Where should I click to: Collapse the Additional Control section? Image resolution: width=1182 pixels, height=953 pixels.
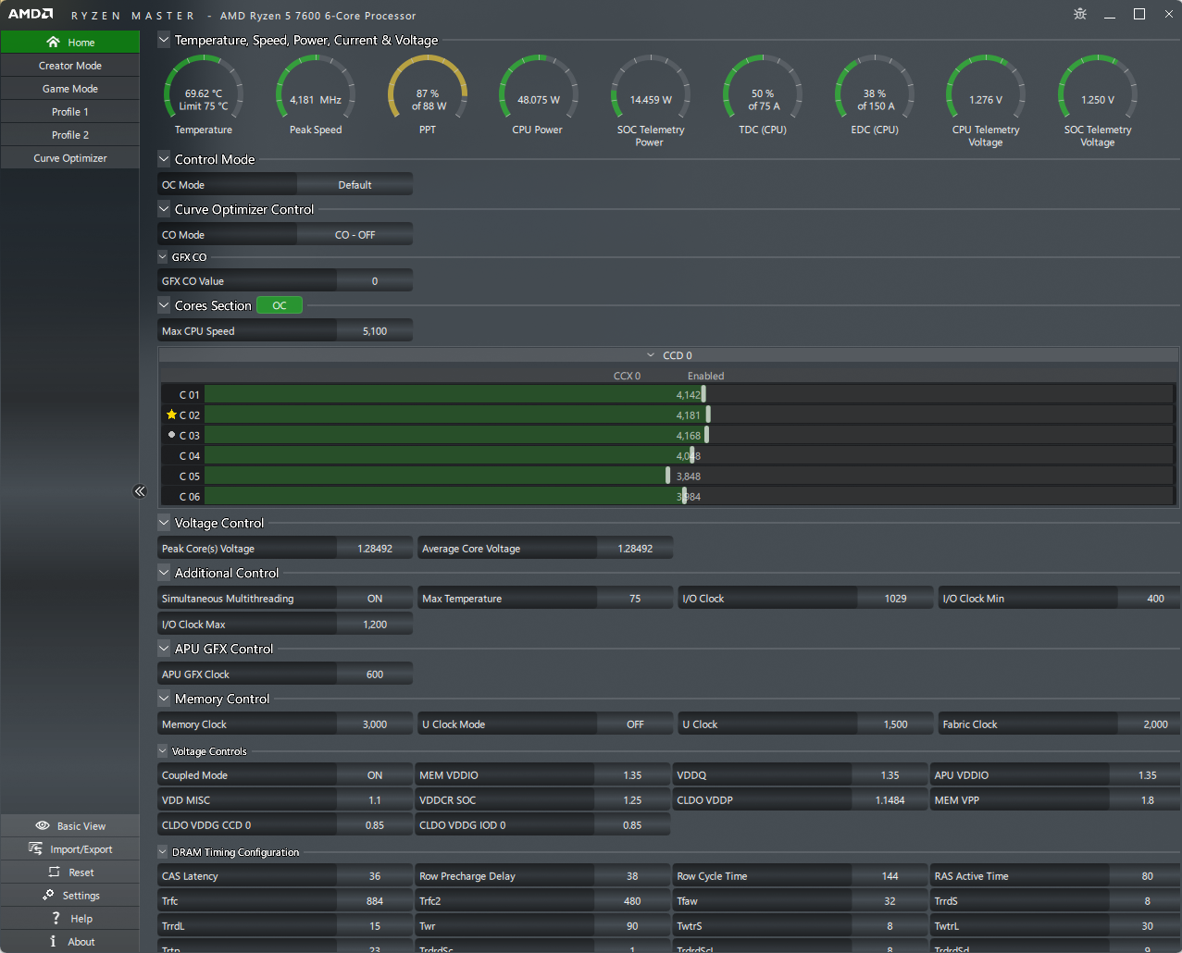pos(164,573)
